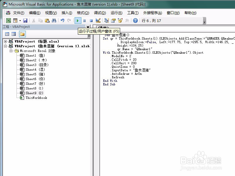The image size is (235, 176).
Task: Save the workbook with the floppy icon
Action: pyautogui.click(x=25, y=21)
